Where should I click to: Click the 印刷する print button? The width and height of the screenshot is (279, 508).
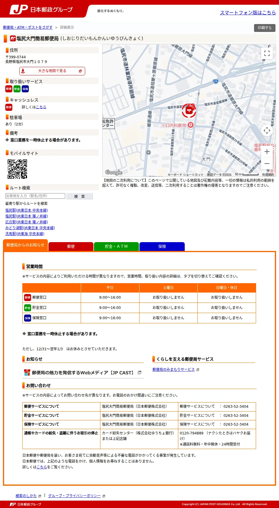265,28
